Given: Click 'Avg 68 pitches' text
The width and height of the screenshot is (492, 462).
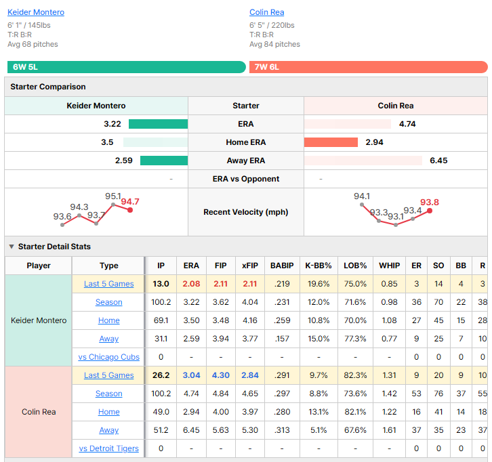Looking at the screenshot, I should pos(33,44).
